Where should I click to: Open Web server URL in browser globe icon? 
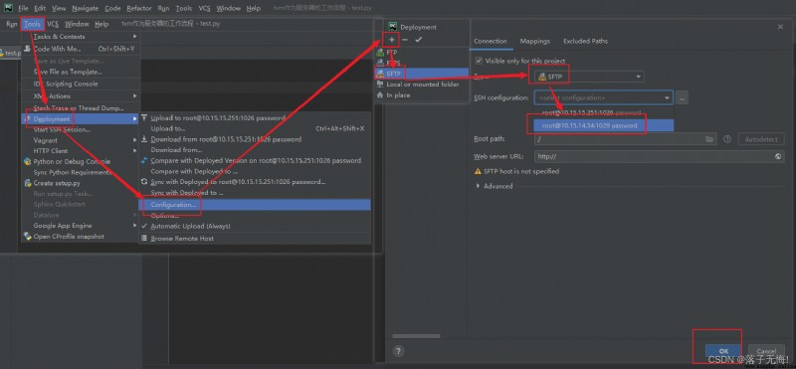point(778,157)
